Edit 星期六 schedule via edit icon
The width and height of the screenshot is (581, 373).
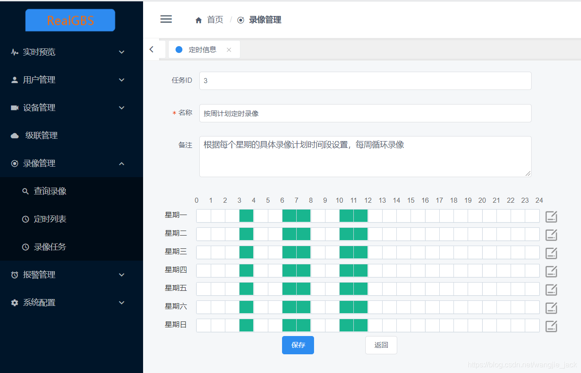coord(551,308)
